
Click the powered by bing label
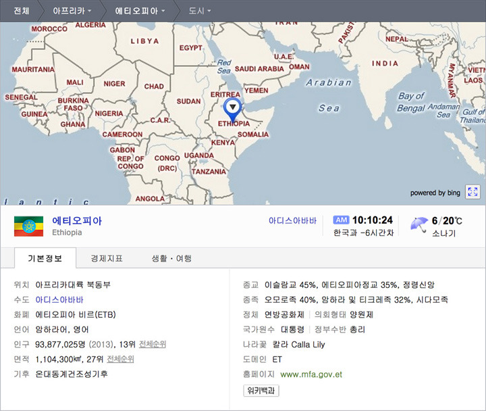435,193
